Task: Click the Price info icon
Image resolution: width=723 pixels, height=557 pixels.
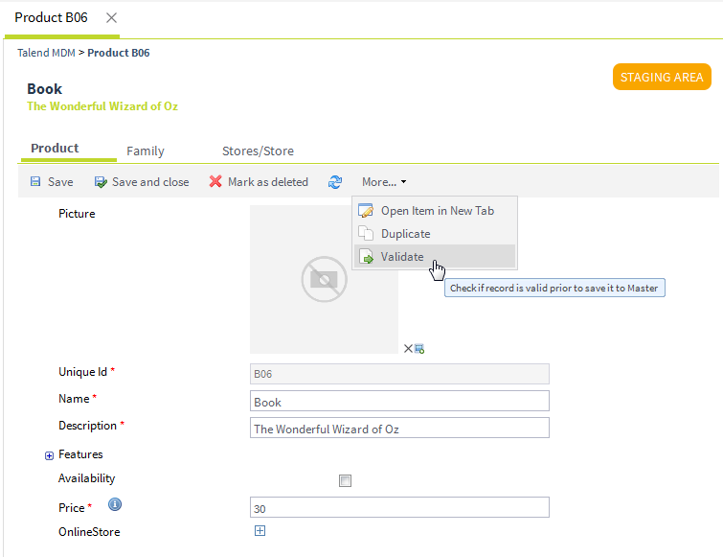Action: click(x=115, y=505)
